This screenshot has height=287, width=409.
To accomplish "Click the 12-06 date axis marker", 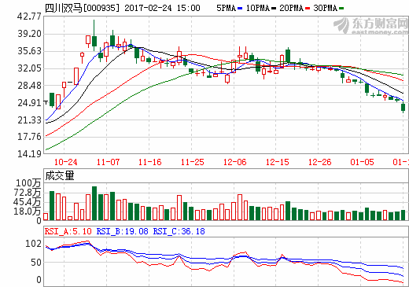I will click(235, 162).
